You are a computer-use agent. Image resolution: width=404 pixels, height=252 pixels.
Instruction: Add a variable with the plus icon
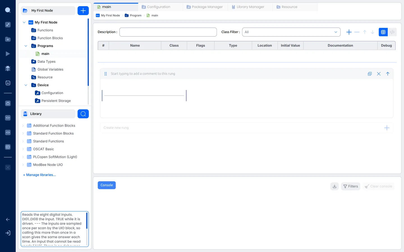pos(349,32)
